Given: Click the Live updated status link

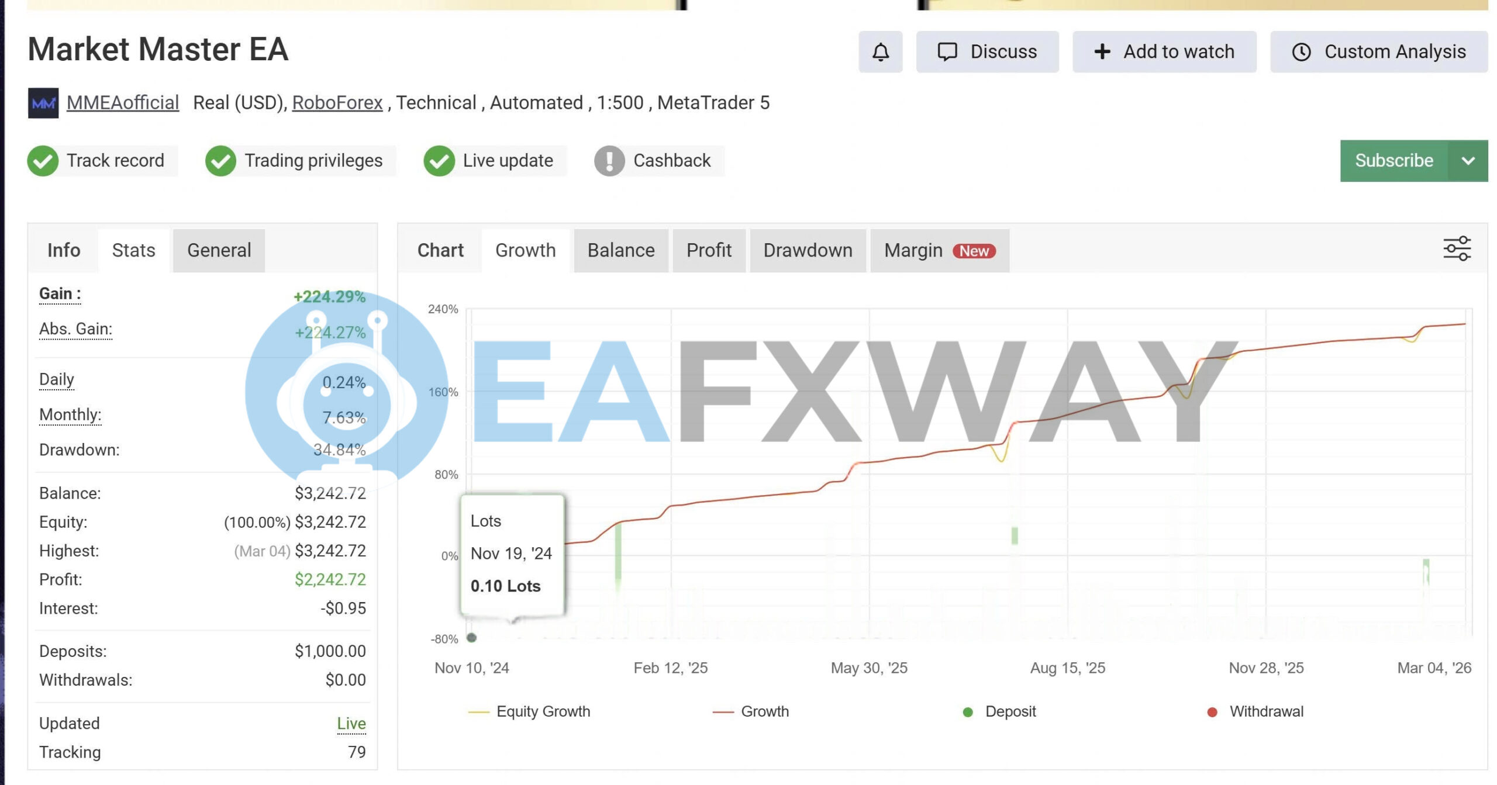Looking at the screenshot, I should pyautogui.click(x=351, y=723).
